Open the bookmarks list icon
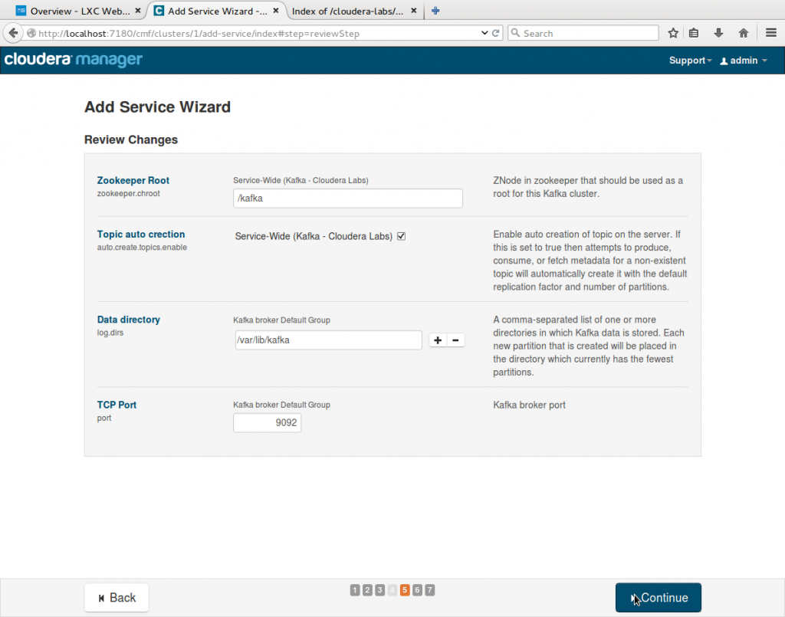The height and width of the screenshot is (617, 785). [693, 33]
